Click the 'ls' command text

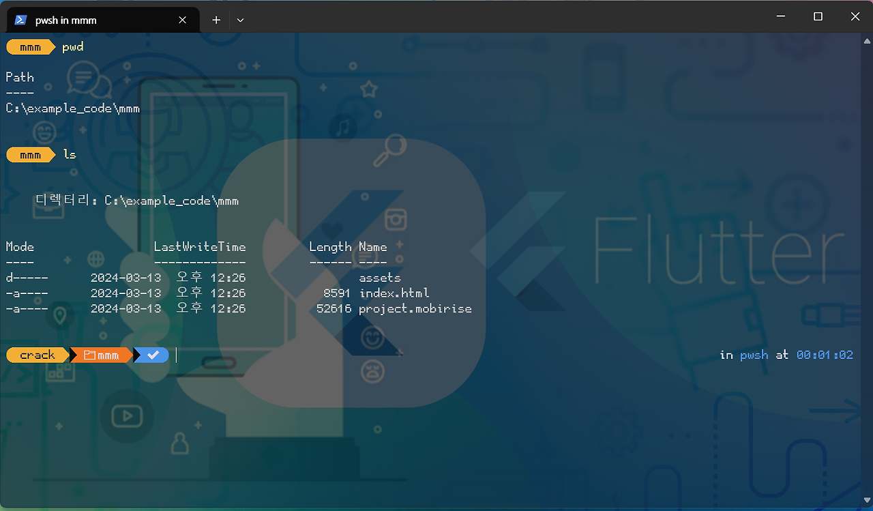coord(70,155)
